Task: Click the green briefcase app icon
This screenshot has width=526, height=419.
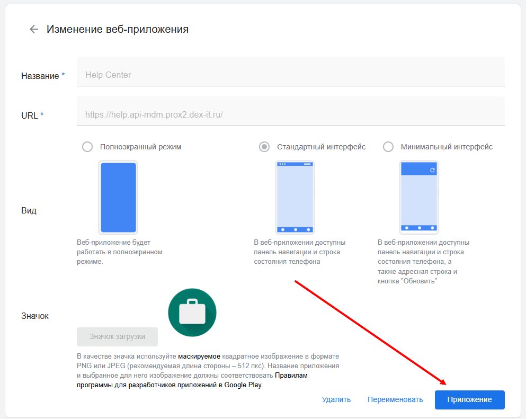Action: pos(192,313)
